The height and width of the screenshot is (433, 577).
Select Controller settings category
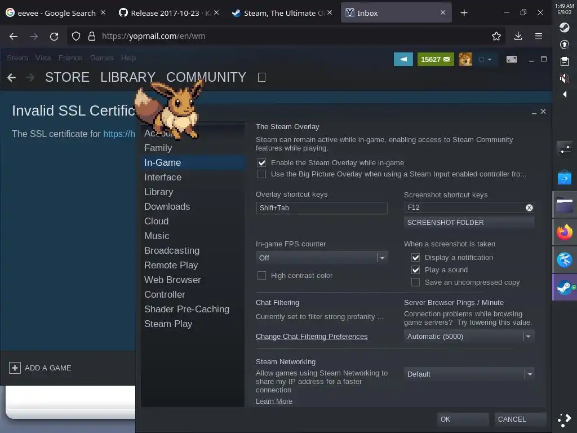pos(193,294)
